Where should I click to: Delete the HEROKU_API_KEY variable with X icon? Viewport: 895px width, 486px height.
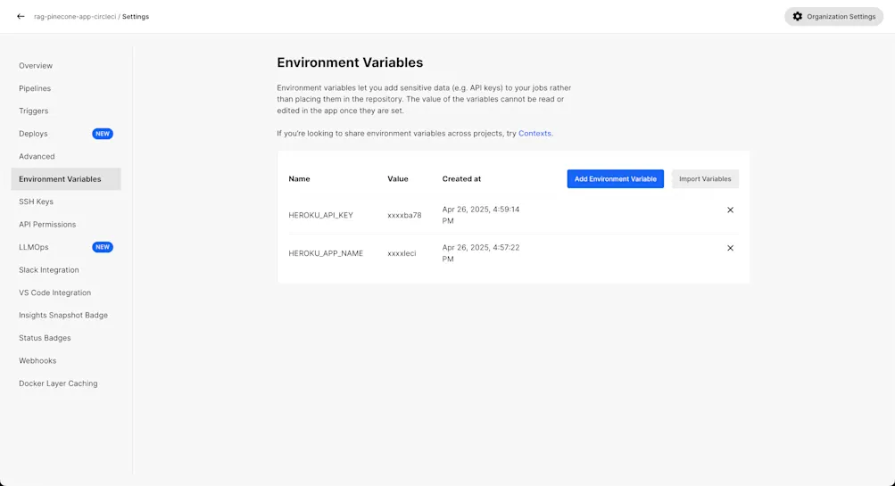tap(730, 210)
